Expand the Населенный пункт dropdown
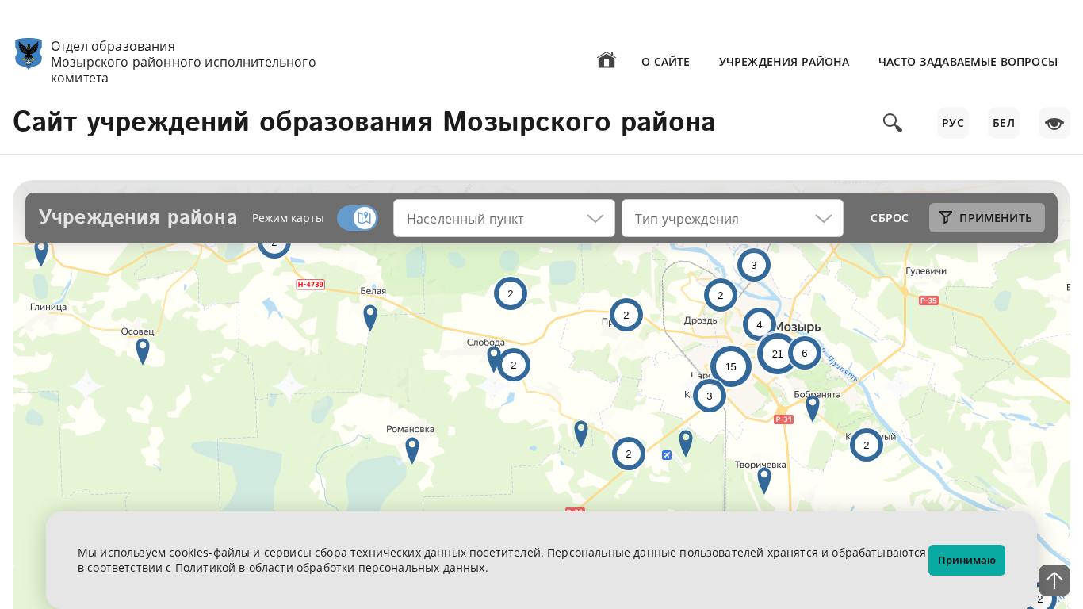The image size is (1083, 609). point(504,218)
